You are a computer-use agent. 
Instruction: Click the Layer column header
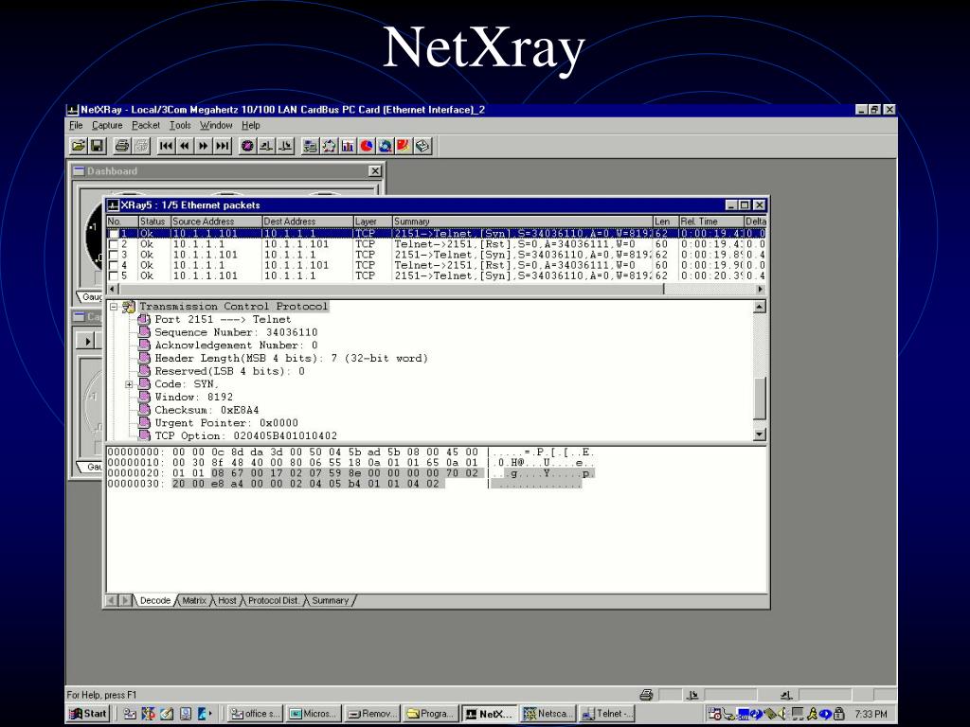point(372,222)
